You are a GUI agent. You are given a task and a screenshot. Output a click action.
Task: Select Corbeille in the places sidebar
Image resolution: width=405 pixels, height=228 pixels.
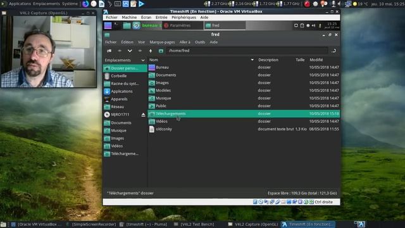(125, 76)
